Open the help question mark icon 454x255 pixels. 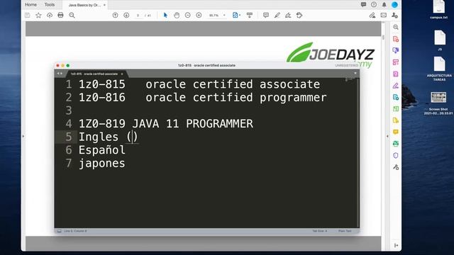374,5
